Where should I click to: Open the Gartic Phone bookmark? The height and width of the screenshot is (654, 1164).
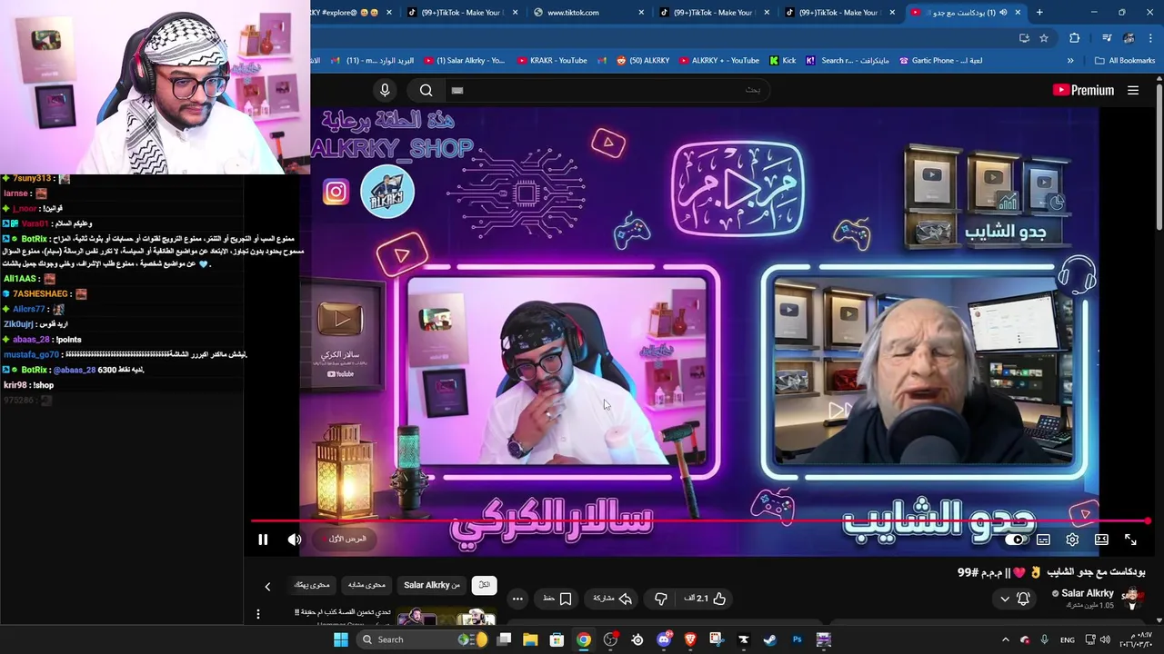pyautogui.click(x=940, y=61)
